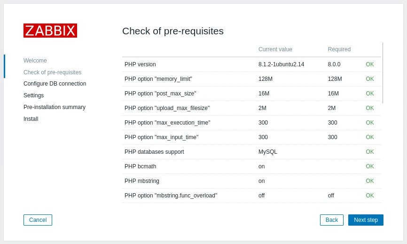Click PHP databases support label
407x244 pixels.
point(154,152)
